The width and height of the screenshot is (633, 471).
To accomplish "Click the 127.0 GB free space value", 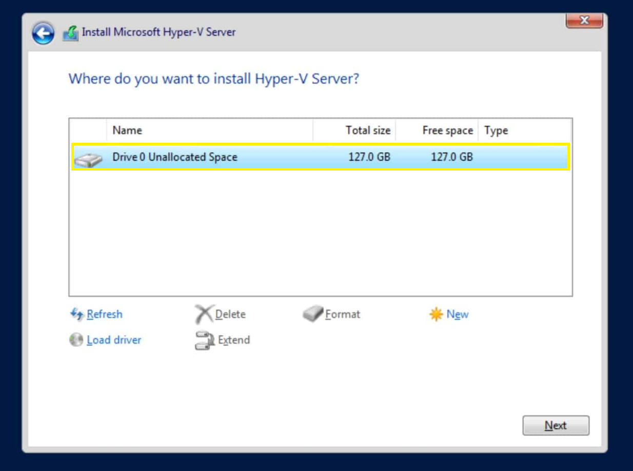I will (x=452, y=157).
